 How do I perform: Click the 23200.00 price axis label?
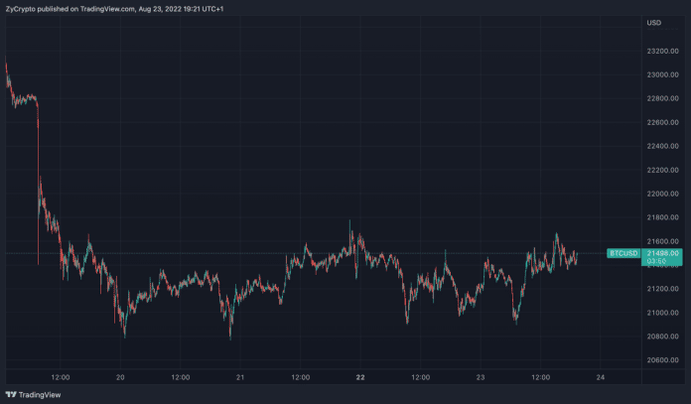(661, 52)
